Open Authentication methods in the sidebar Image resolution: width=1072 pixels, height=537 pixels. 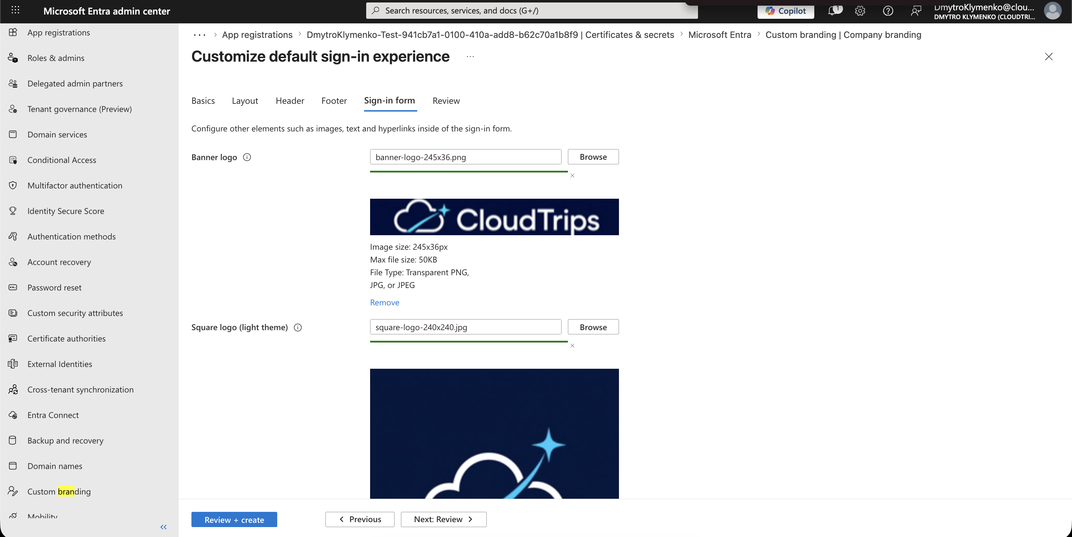(72, 237)
